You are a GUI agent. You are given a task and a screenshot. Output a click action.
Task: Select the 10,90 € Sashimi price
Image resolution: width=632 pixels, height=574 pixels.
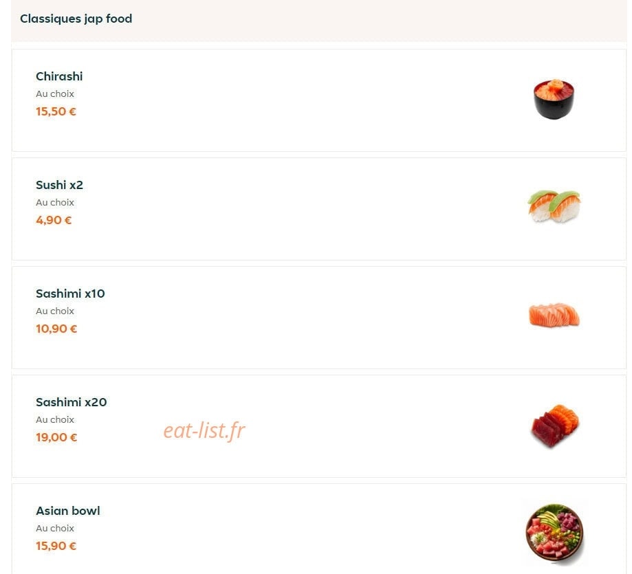pos(56,329)
